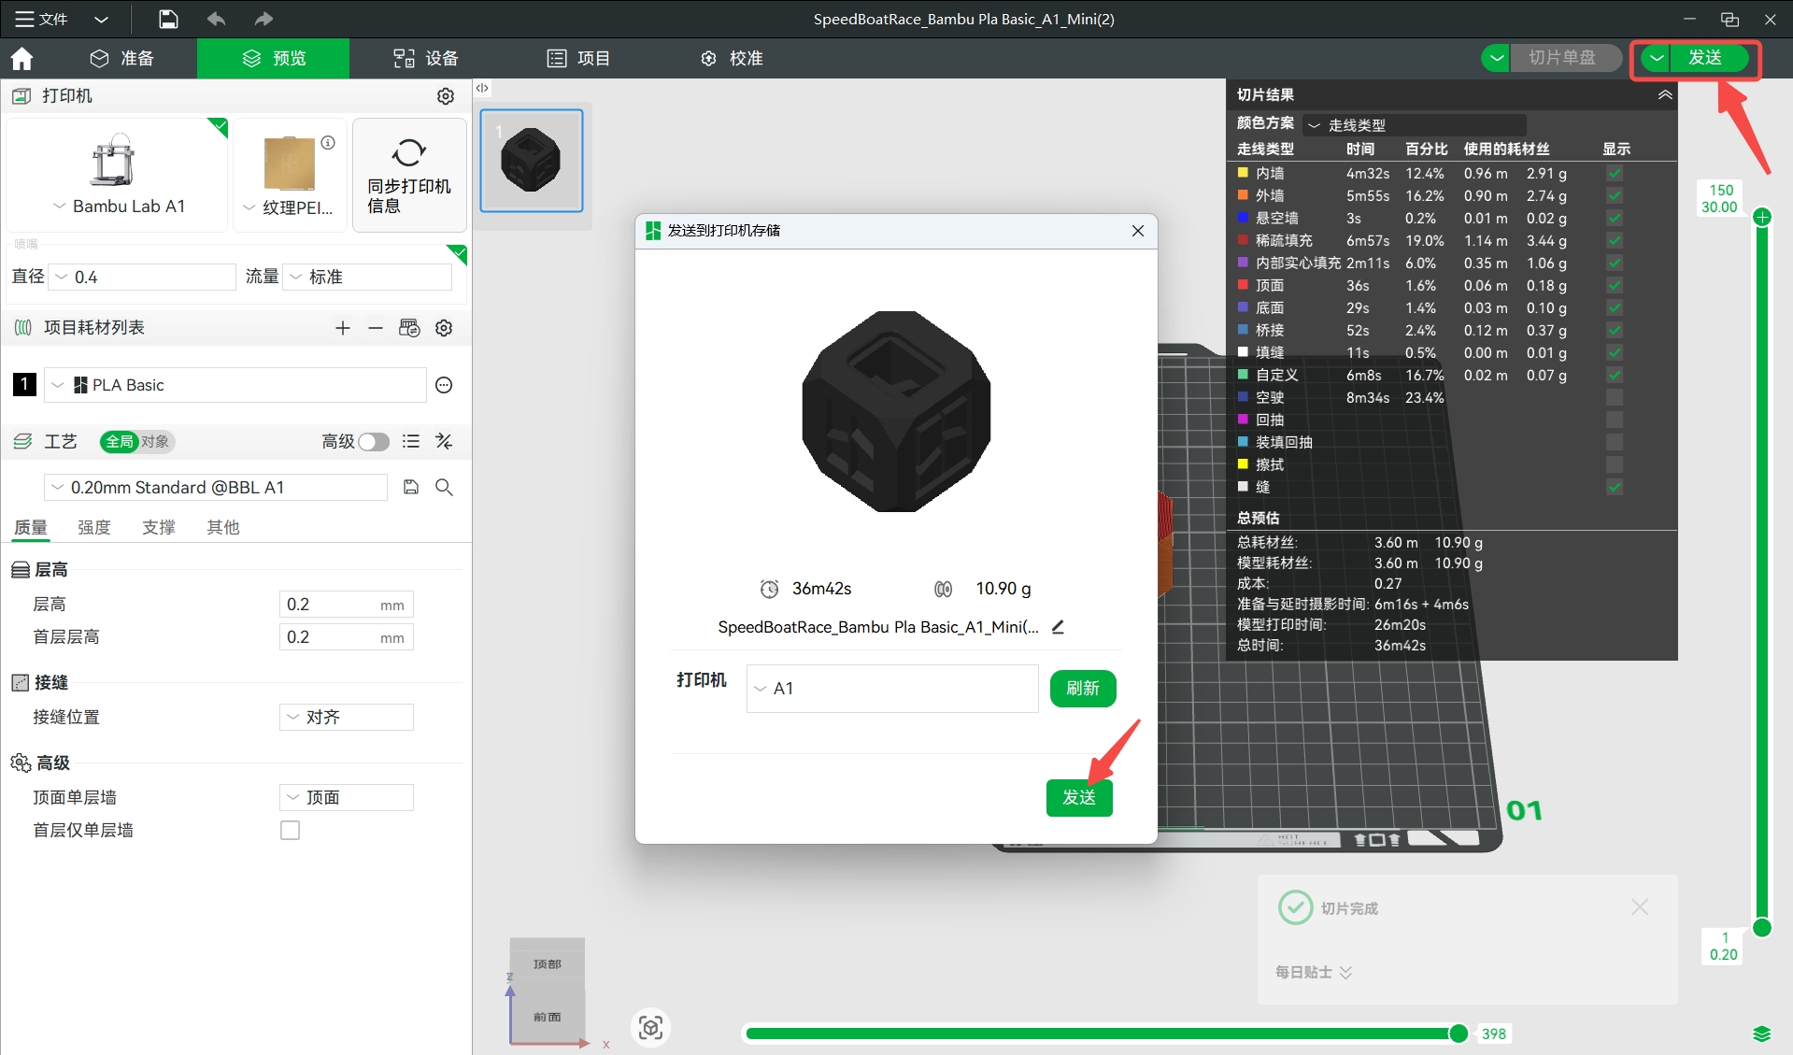Open A1 printer selection dropdown in dialog
Screen dimensions: 1793x1055
click(x=892, y=689)
